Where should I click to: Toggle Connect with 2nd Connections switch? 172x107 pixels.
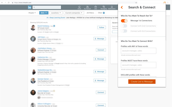pyautogui.click(x=124, y=26)
